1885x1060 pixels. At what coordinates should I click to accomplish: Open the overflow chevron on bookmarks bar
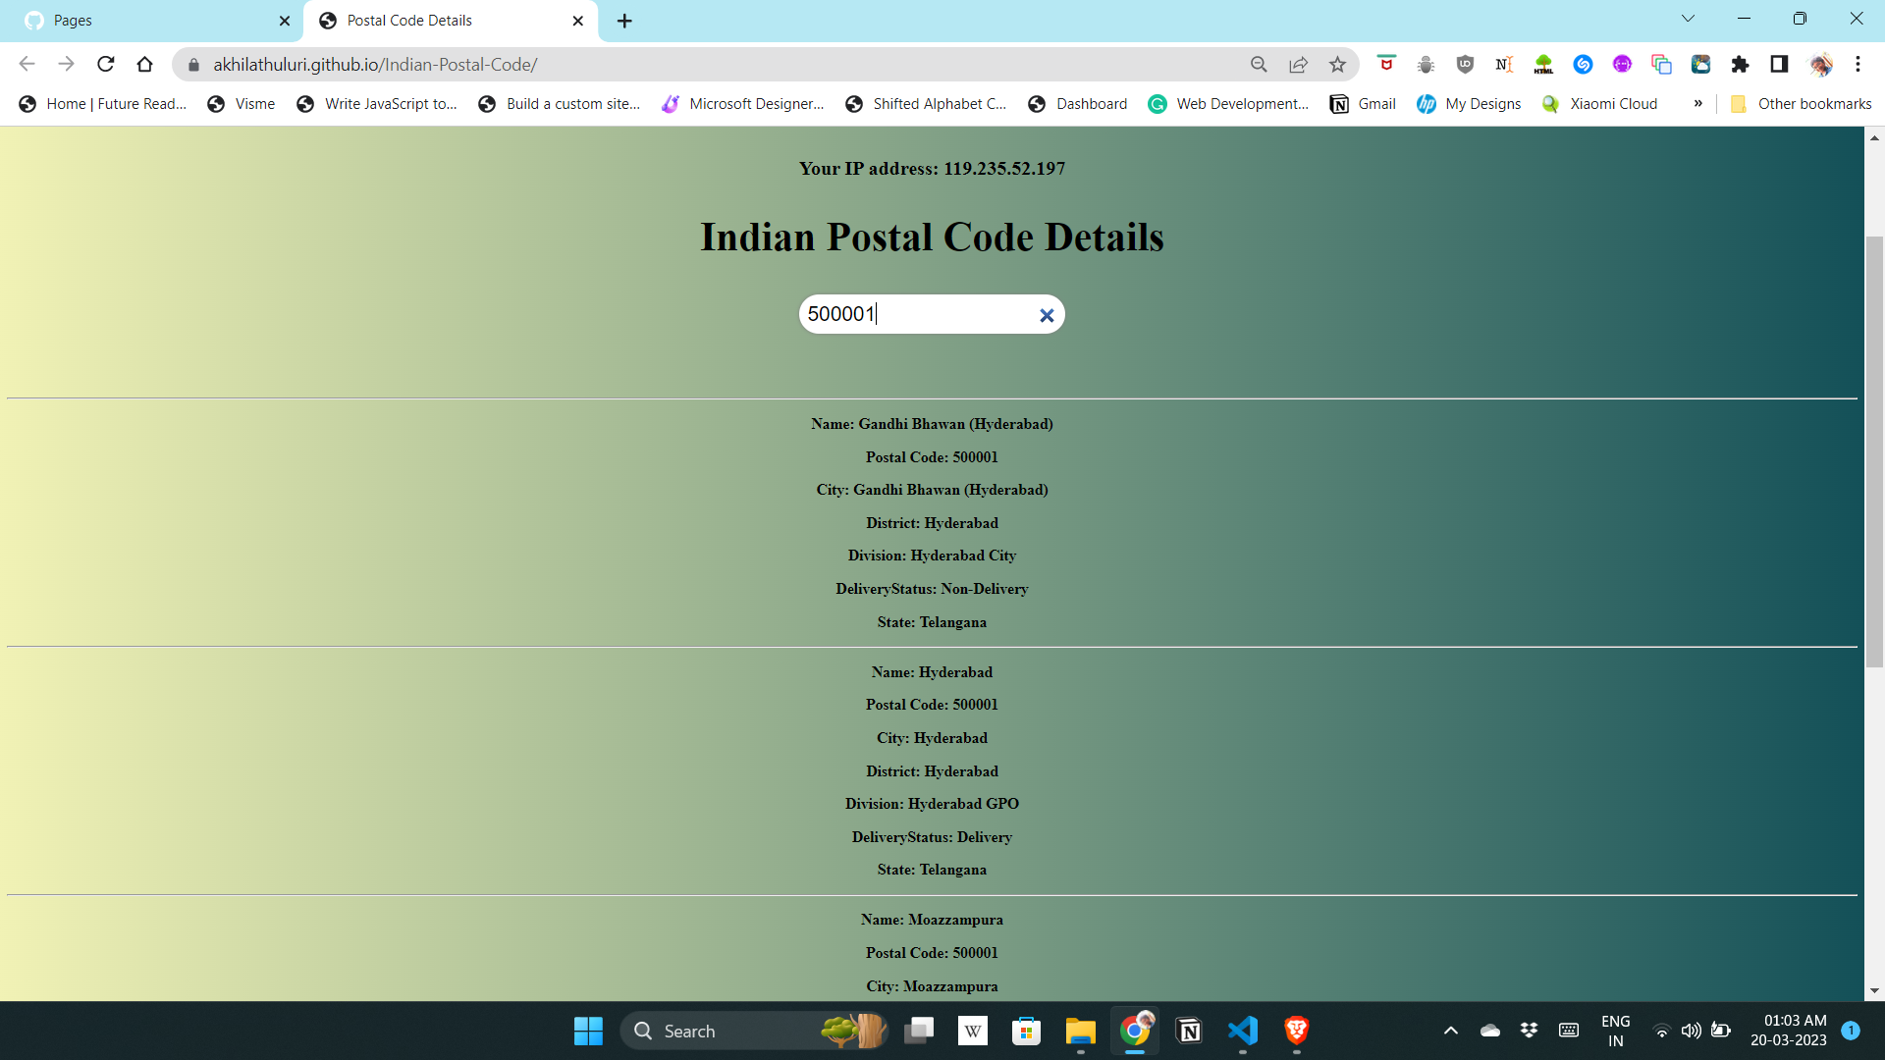pyautogui.click(x=1699, y=103)
